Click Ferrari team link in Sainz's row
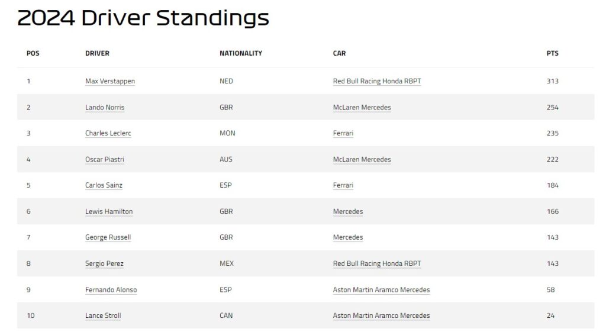Image resolution: width=606 pixels, height=332 pixels. pos(343,185)
